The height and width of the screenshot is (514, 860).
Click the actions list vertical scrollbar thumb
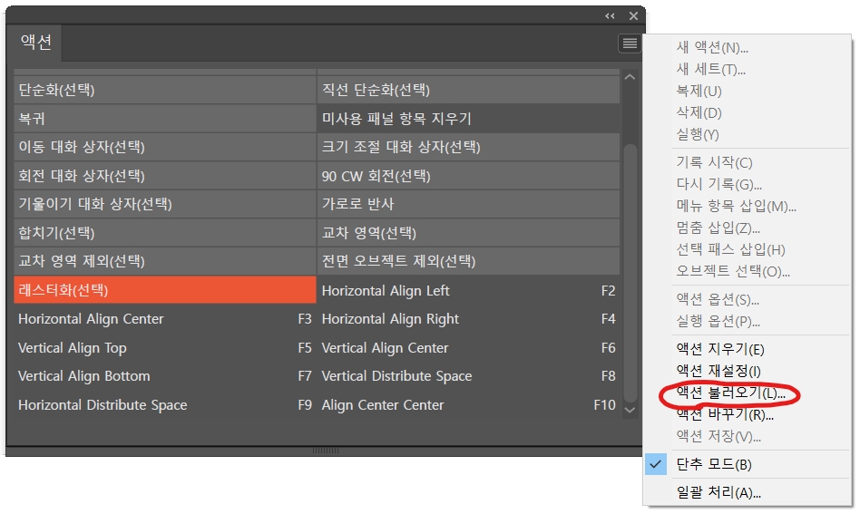tap(630, 272)
